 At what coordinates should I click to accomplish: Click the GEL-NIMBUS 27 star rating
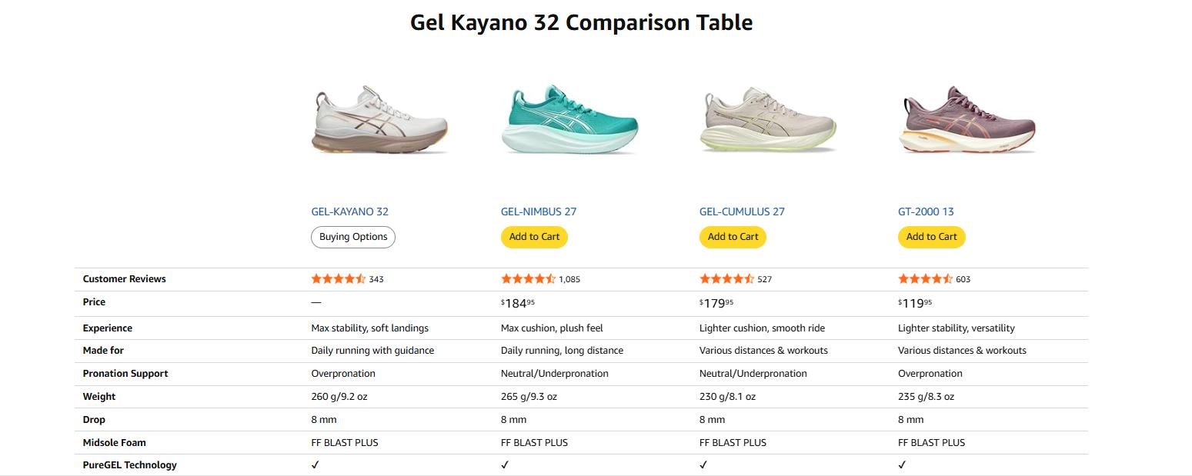coord(528,279)
